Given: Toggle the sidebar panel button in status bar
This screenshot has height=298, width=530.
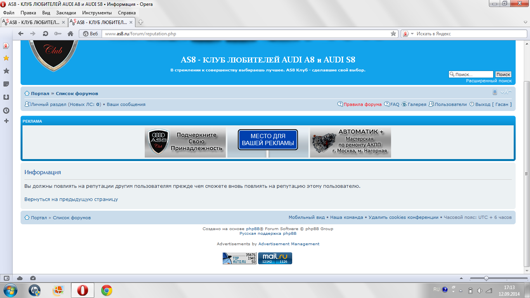Looking at the screenshot, I should coord(7,278).
